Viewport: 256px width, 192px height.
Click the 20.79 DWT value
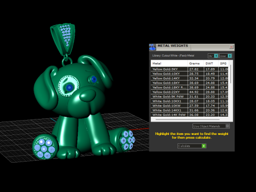pyautogui.click(x=210, y=78)
